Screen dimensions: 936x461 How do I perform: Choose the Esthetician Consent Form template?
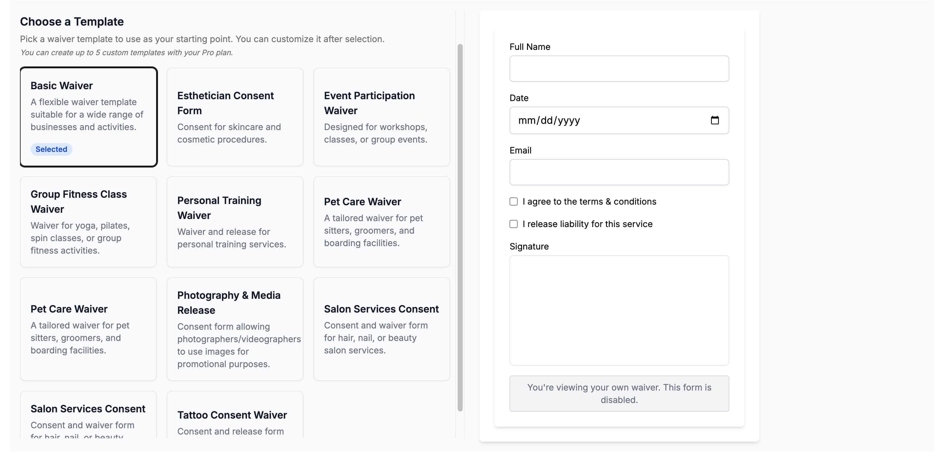pyautogui.click(x=235, y=117)
